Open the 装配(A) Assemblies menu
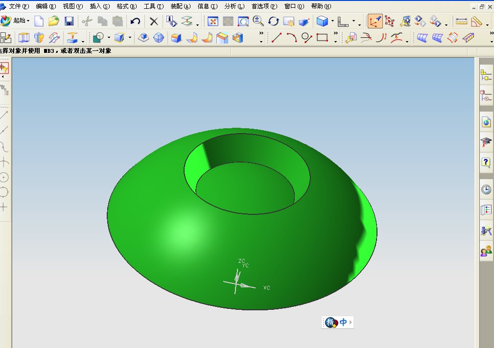Screen dimensions: 494x348 (x=181, y=6)
